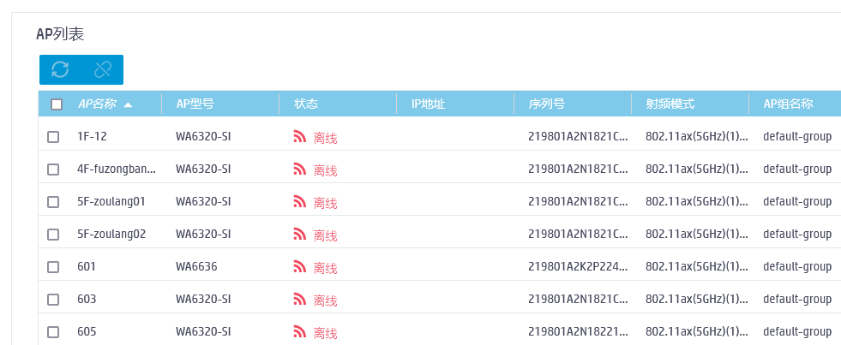Select the checkbox for AP 601

point(53,267)
